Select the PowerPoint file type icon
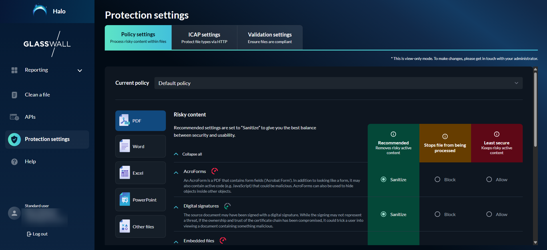547x250 pixels. point(125,200)
